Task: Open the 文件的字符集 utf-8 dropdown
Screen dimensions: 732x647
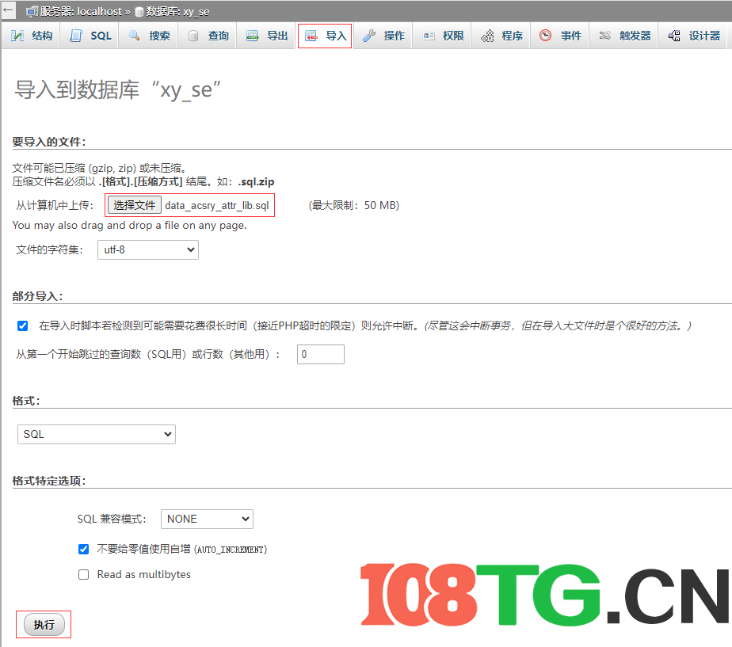Action: point(147,249)
